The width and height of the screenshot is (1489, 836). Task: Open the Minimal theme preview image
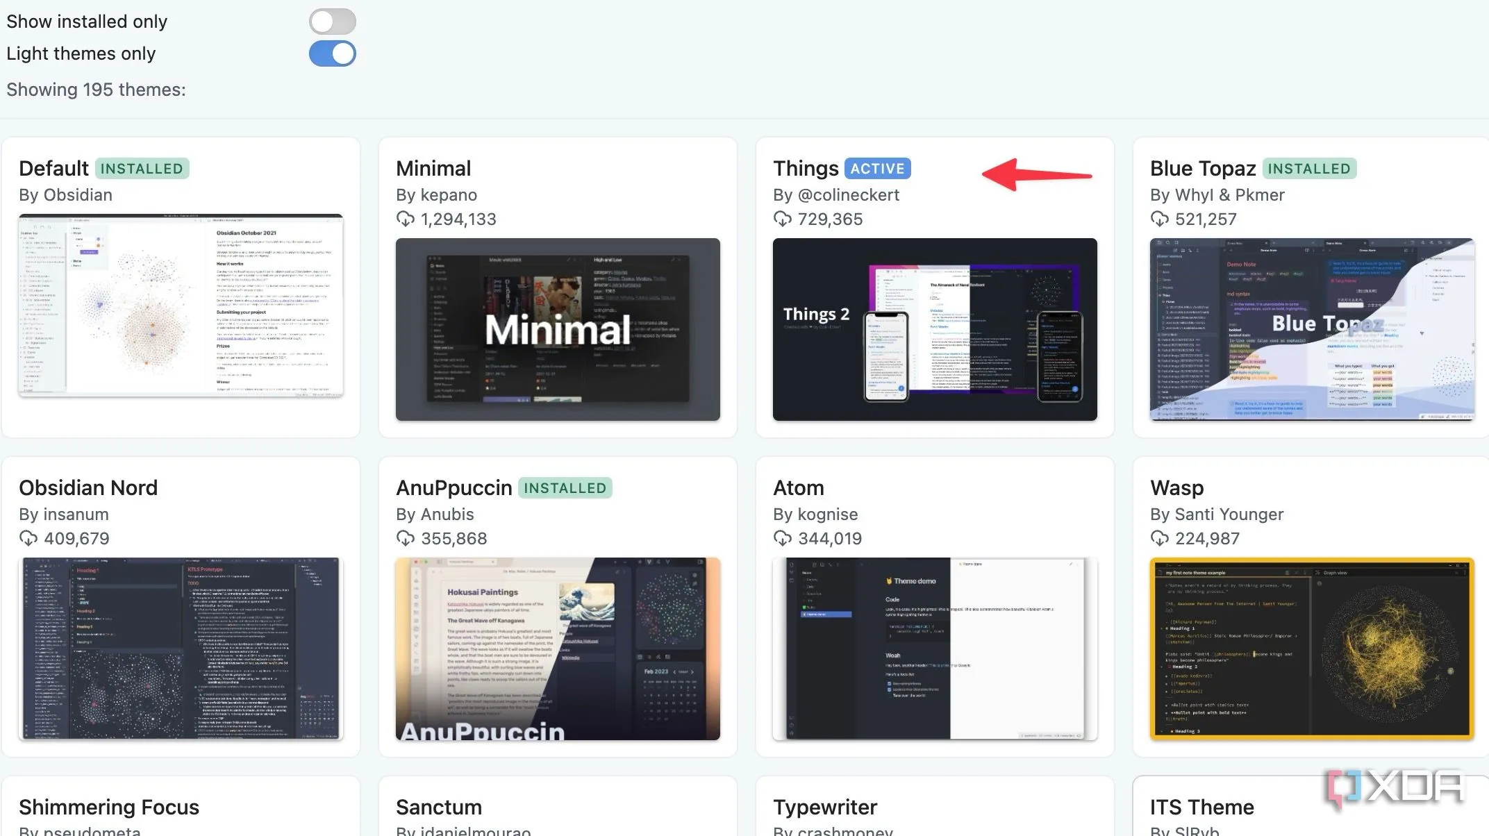point(558,329)
